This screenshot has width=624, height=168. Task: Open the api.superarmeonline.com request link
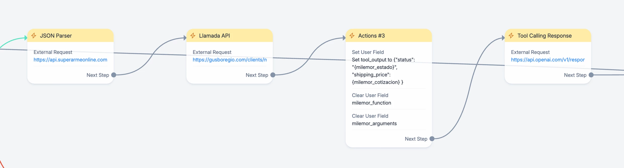(70, 60)
